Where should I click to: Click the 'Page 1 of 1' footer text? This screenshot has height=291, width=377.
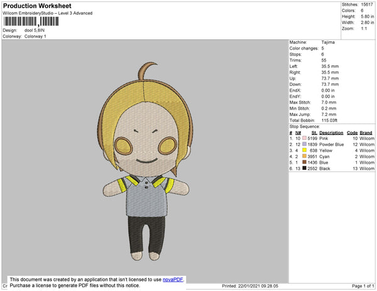click(x=363, y=286)
